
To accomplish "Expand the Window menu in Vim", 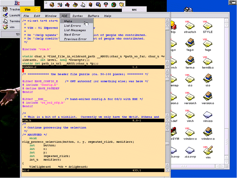I will tap(51, 16).
